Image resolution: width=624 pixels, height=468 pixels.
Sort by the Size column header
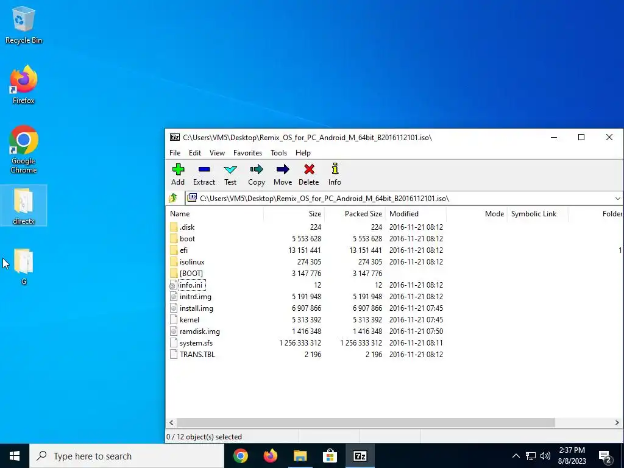[294, 214]
